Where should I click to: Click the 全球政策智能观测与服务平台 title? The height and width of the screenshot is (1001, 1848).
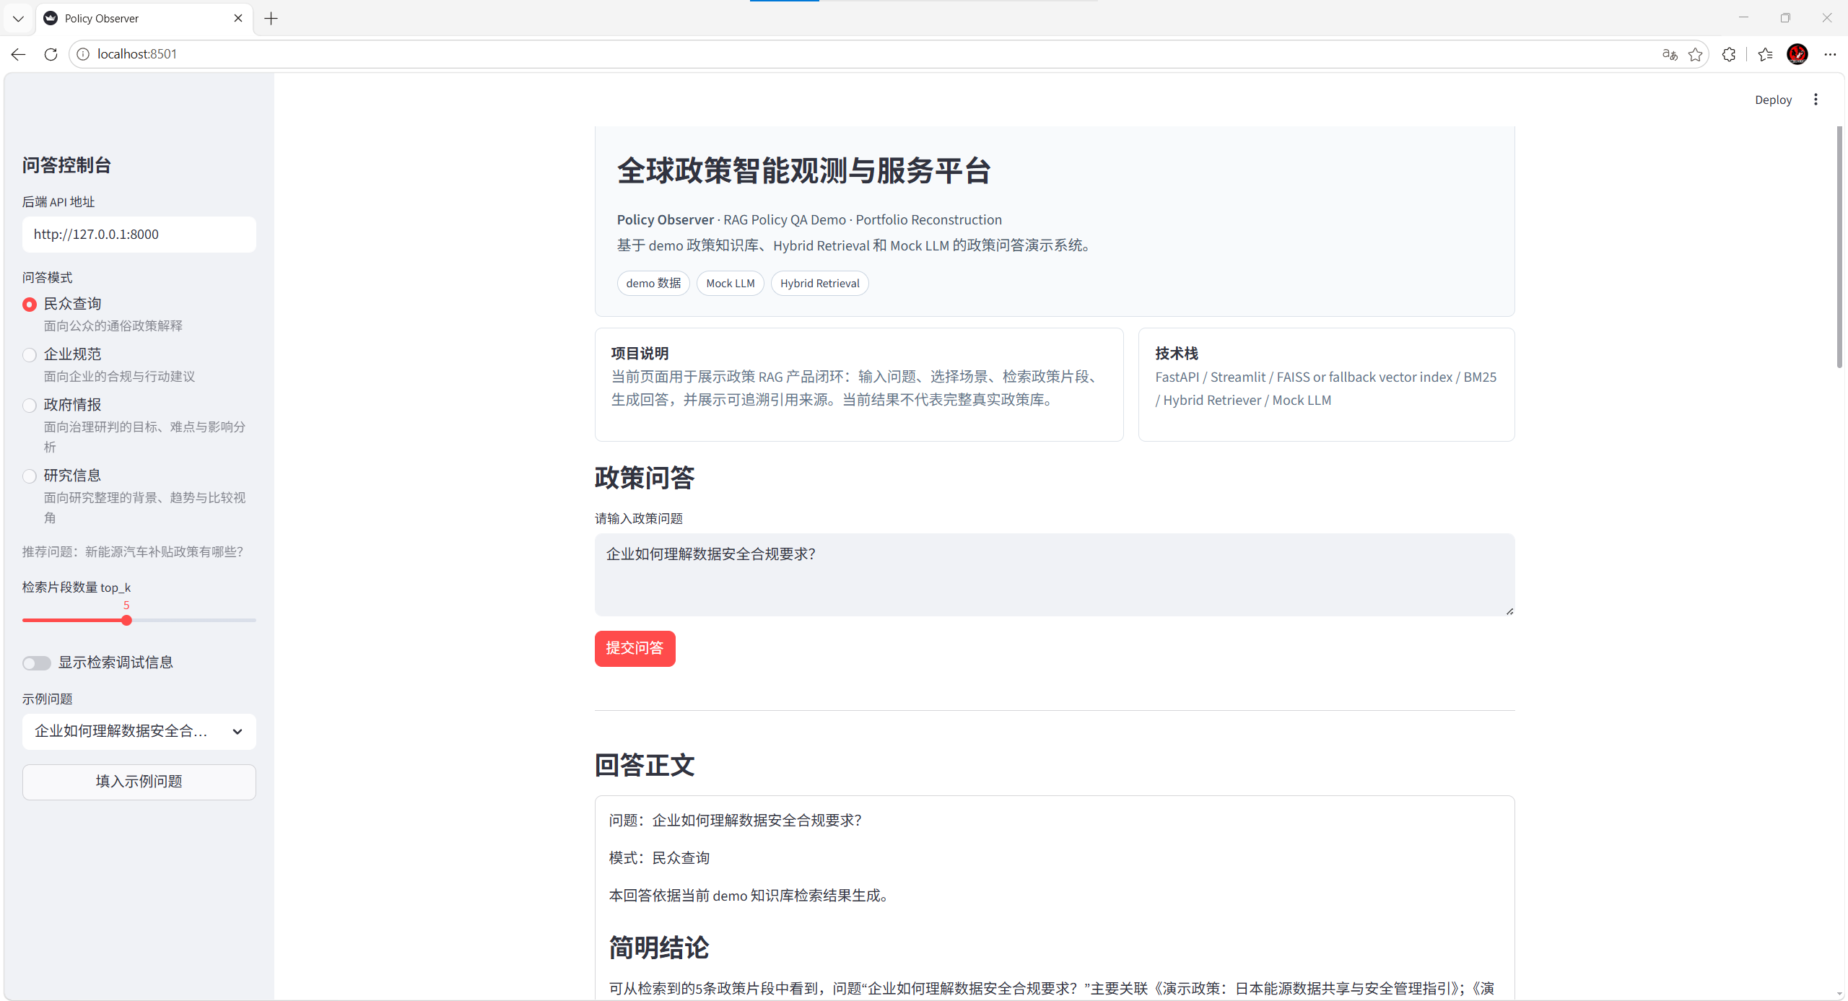click(803, 171)
